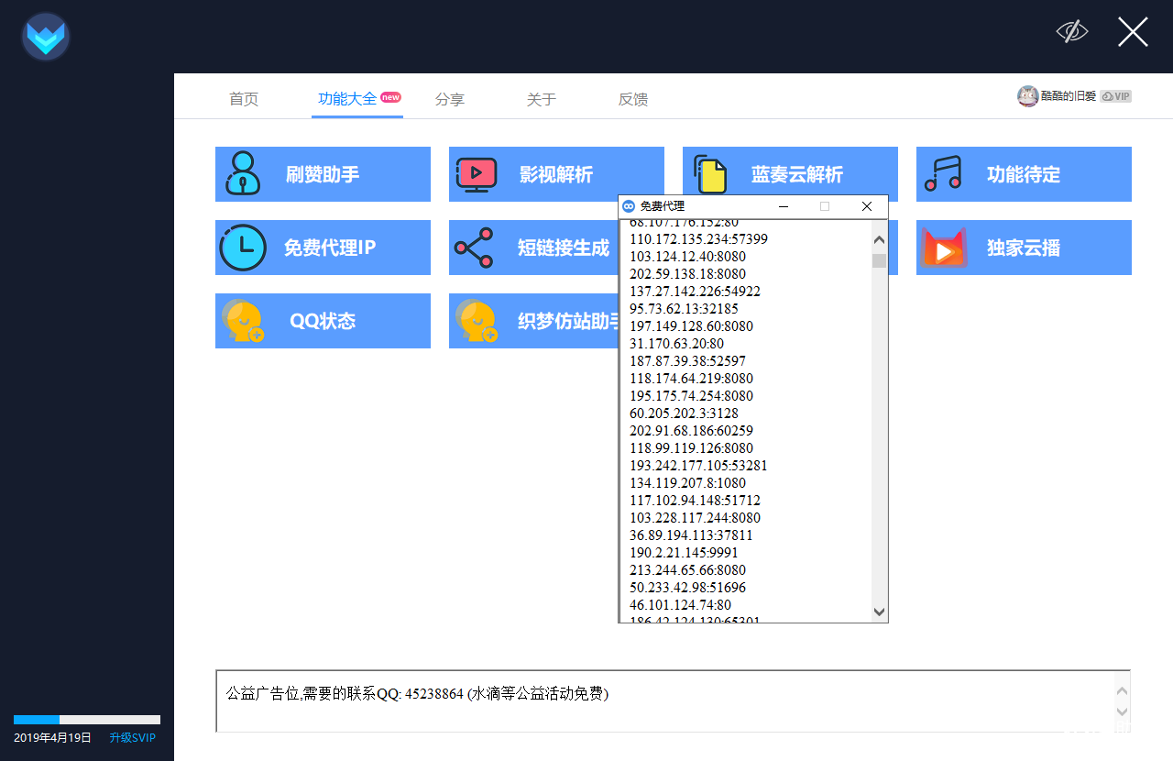The image size is (1173, 761).
Task: Switch to 反馈 tab
Action: pyautogui.click(x=633, y=99)
